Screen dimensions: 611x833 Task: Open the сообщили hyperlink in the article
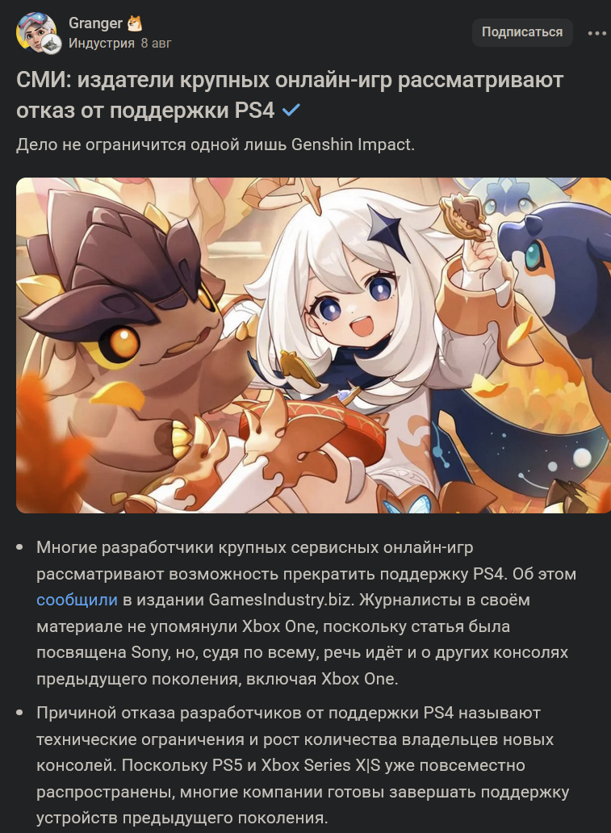click(x=77, y=600)
